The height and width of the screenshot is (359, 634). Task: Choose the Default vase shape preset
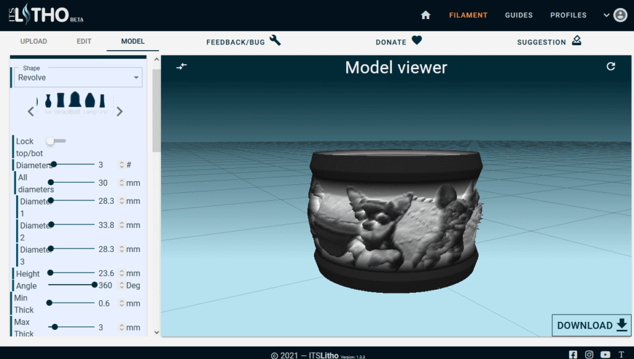click(61, 101)
